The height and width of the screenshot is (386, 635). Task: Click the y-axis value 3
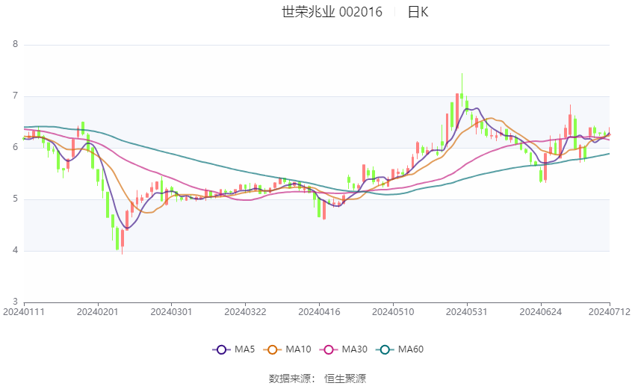16,302
